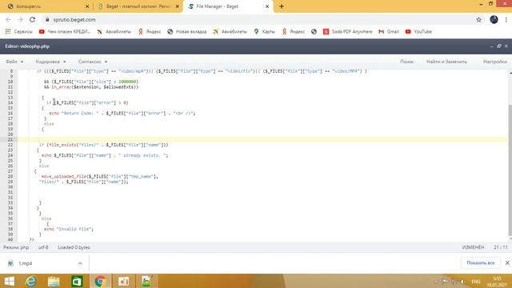The width and height of the screenshot is (512, 288).
Task: Close the File Manager - Beget tab
Action: tap(267, 6)
